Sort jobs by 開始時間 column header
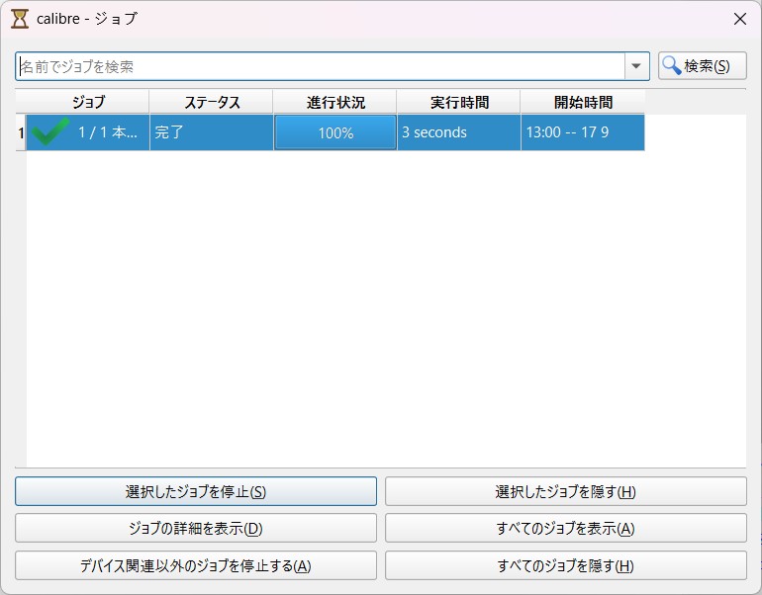The width and height of the screenshot is (762, 595). click(583, 102)
